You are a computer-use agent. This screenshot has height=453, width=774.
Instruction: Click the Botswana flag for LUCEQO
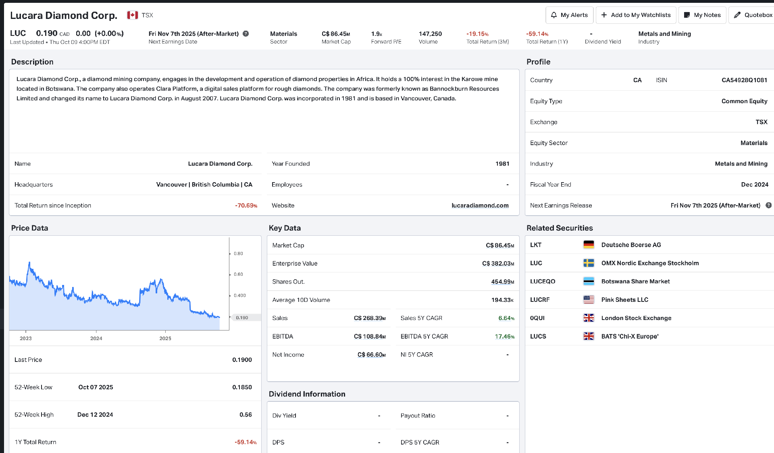[589, 281]
